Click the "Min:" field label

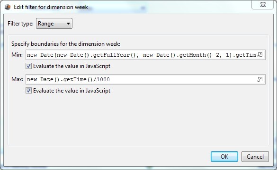coord(17,55)
